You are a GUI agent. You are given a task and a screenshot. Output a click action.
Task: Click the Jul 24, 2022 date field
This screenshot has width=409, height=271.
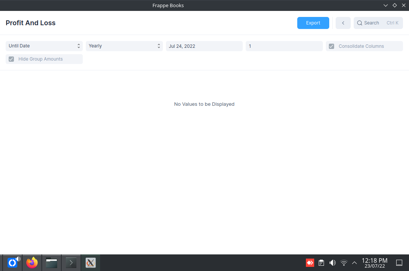[204, 46]
